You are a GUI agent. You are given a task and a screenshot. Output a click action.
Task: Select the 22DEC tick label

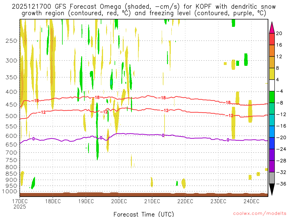(x=185, y=201)
